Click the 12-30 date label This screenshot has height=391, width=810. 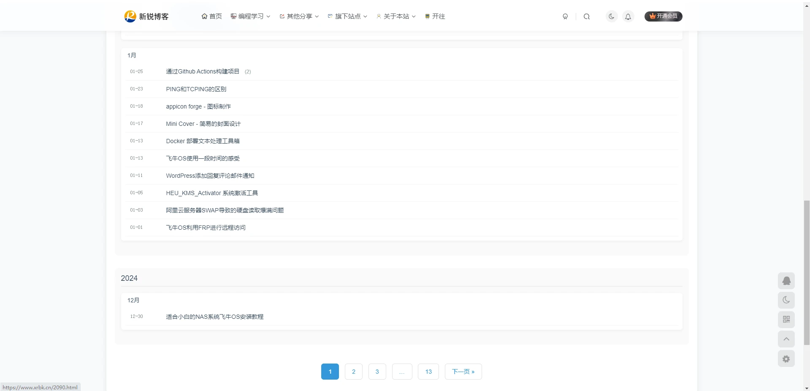136,317
